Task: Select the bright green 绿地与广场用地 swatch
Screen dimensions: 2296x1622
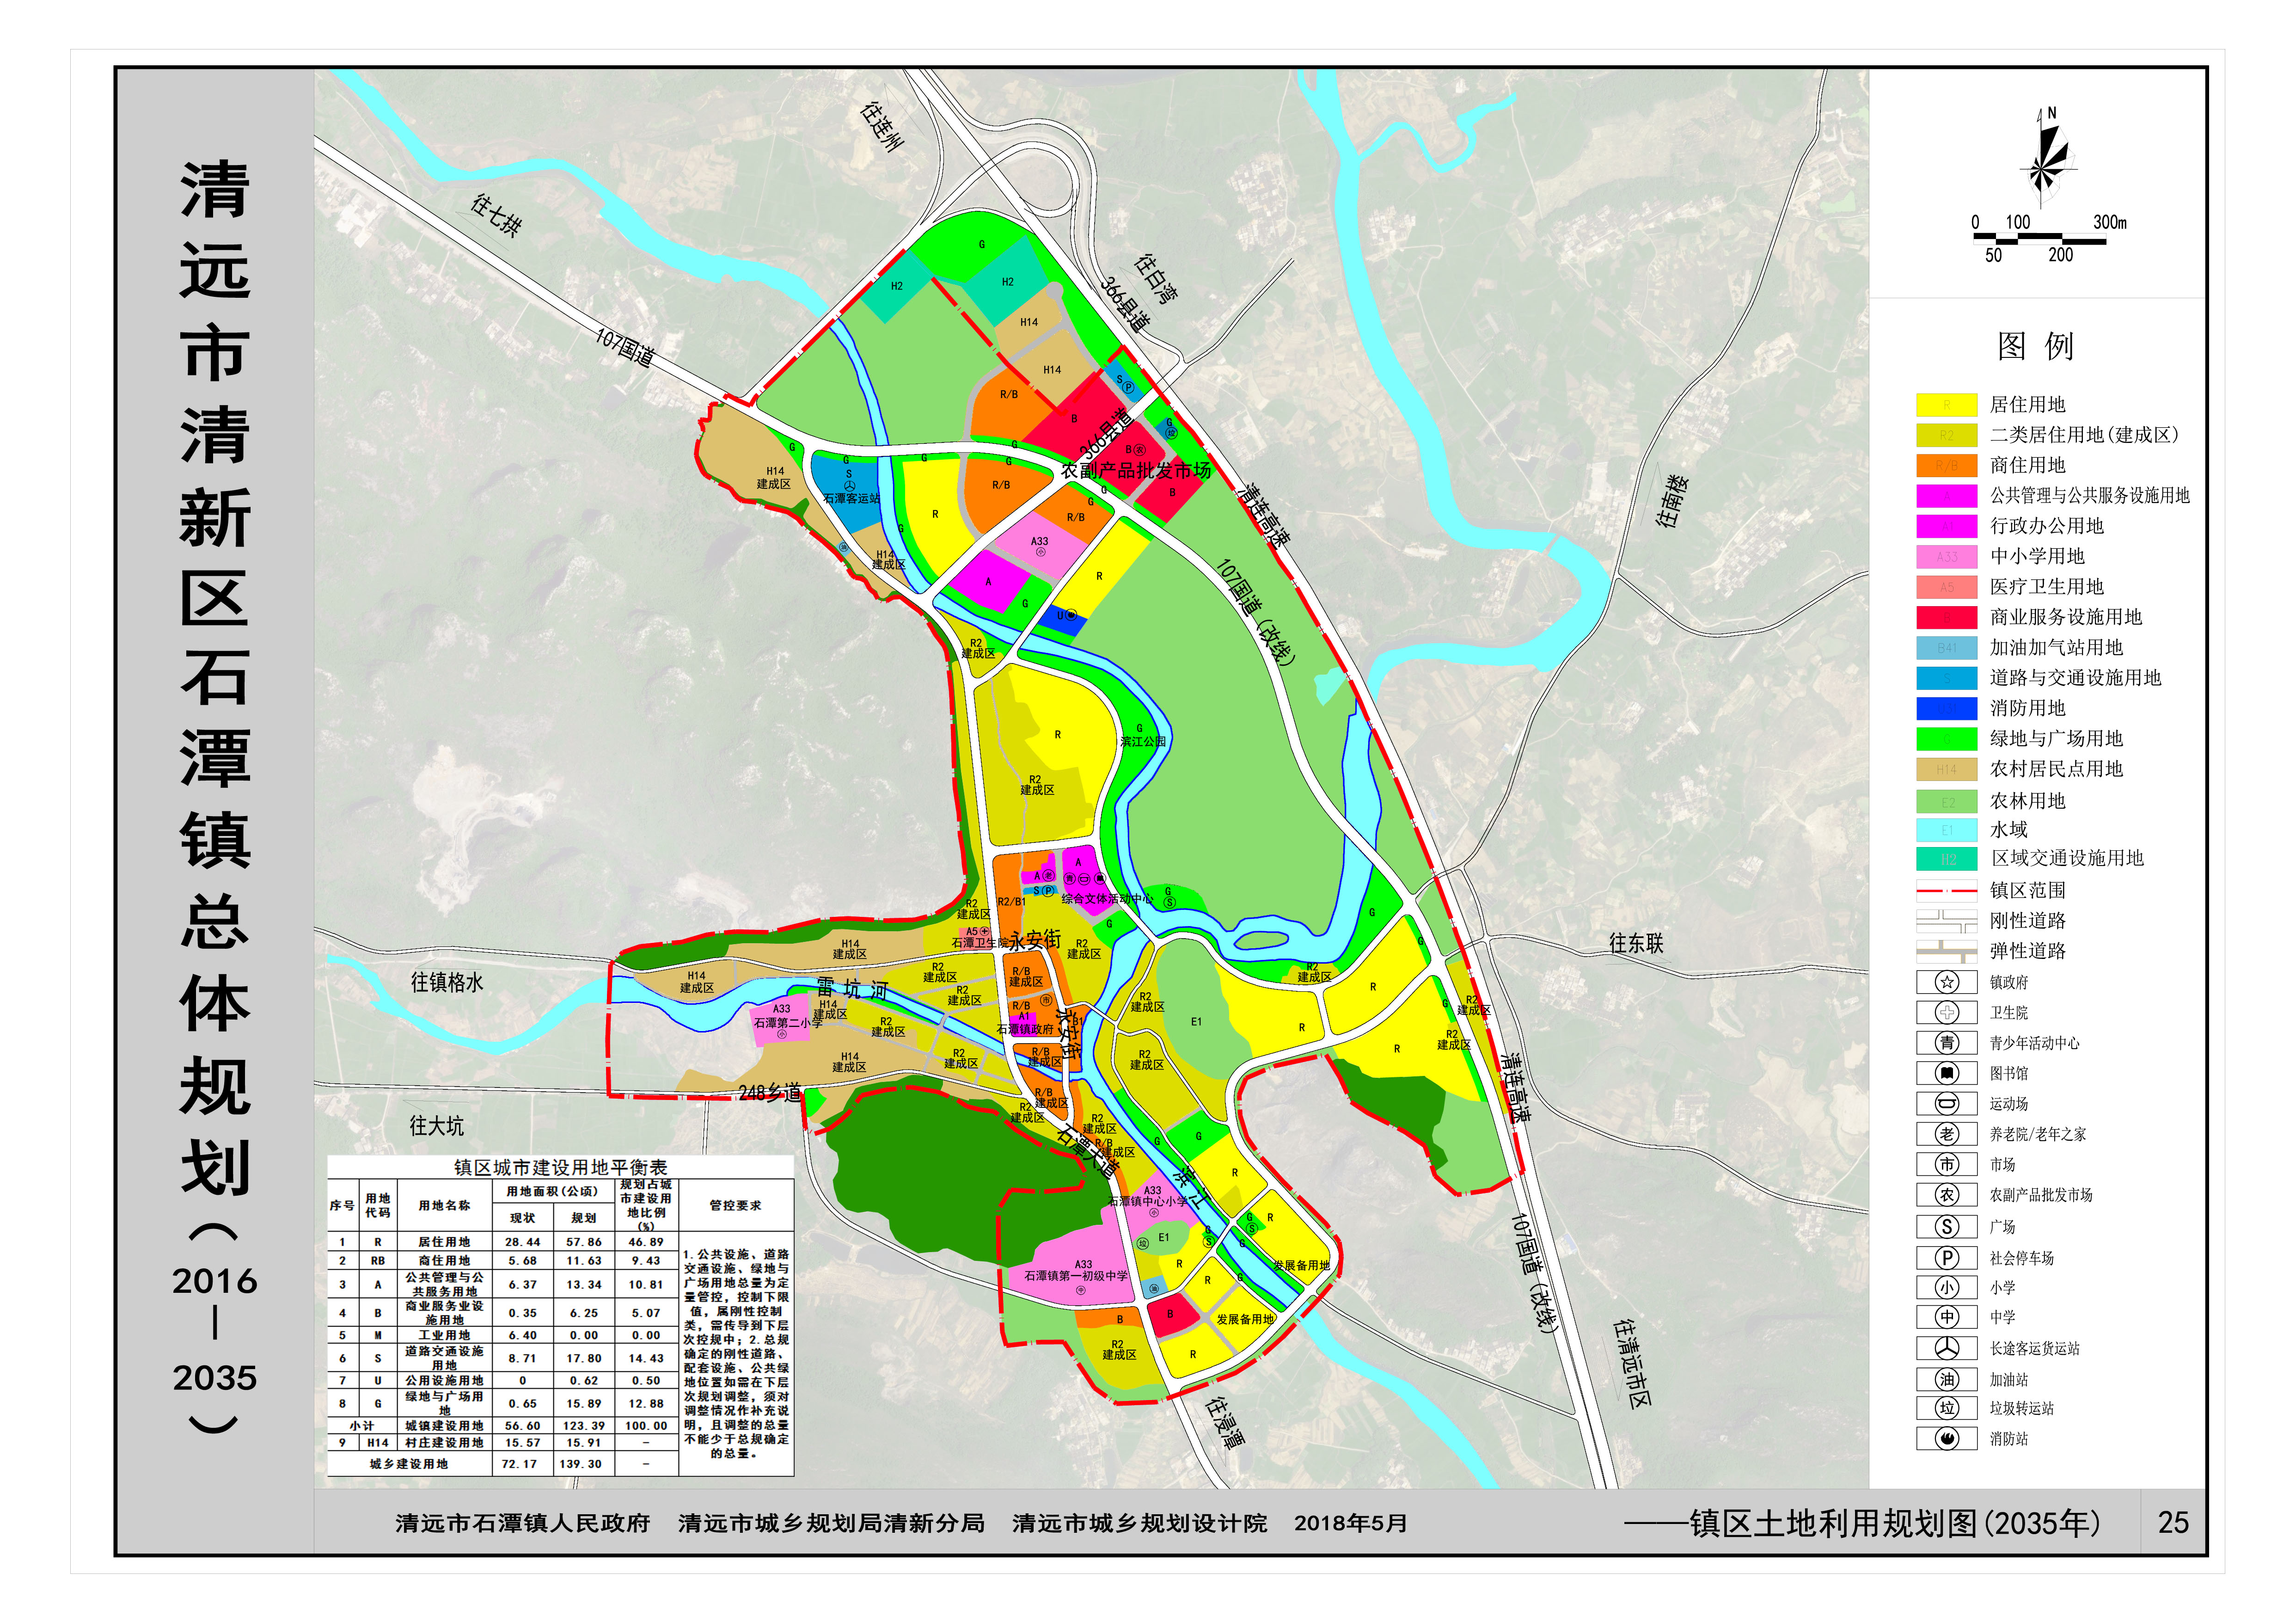Action: click(1946, 739)
